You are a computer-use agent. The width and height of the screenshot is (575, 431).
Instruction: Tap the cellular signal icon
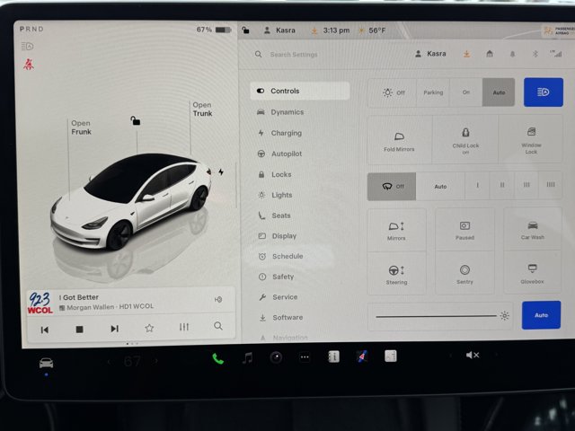[556, 54]
